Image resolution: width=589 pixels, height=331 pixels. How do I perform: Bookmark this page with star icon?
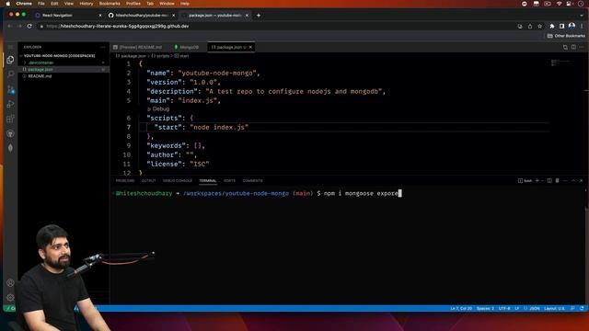point(540,27)
